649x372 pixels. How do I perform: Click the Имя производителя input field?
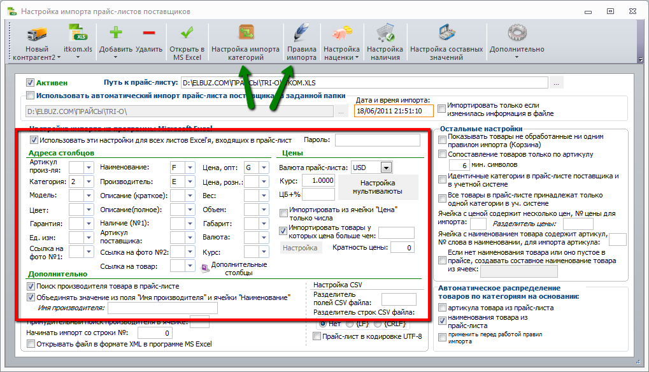[162, 308]
